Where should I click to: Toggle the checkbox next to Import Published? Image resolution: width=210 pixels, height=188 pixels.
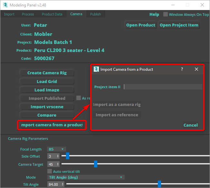(x=79, y=98)
